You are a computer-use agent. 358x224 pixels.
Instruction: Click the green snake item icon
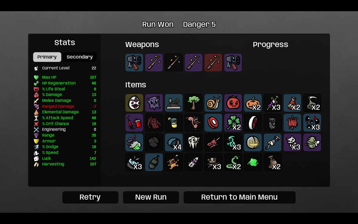[x=233, y=162]
